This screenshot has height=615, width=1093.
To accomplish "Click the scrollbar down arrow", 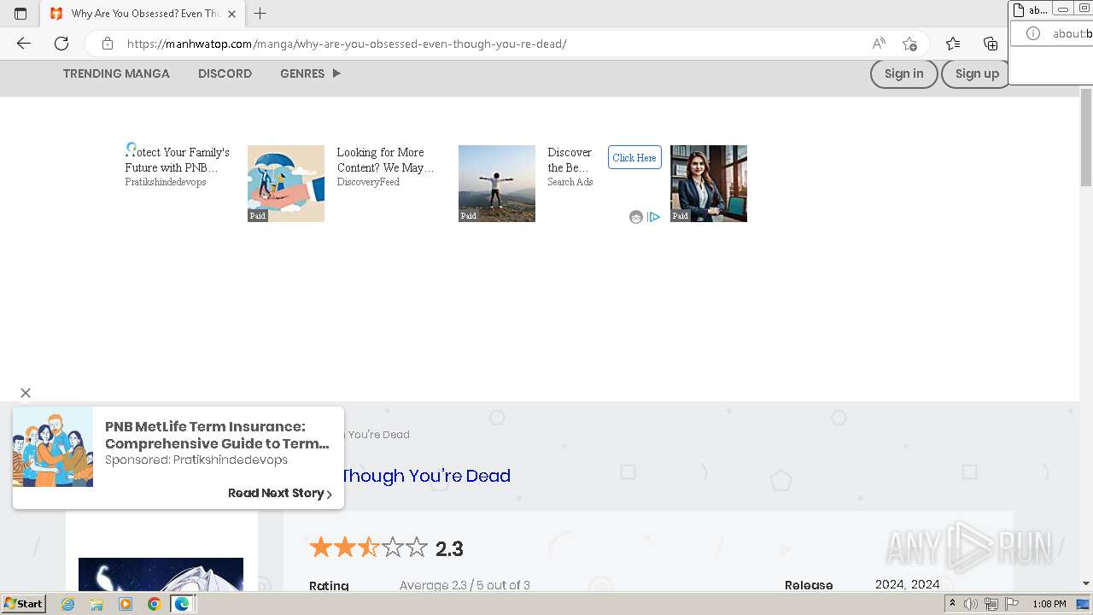I will (x=1086, y=583).
